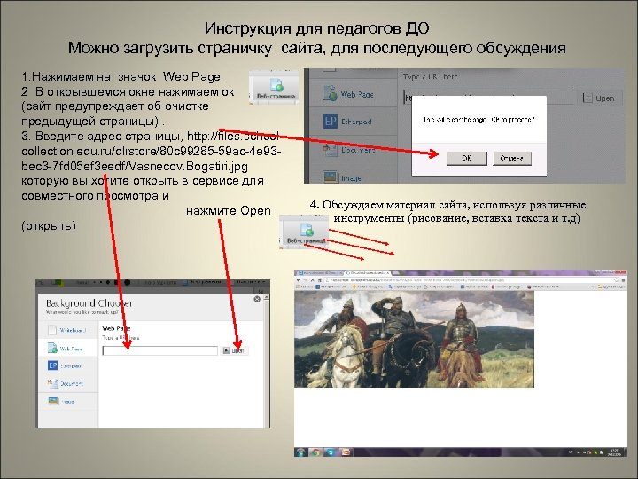The height and width of the screenshot is (479, 638).
Task: Click the browser stop loading button
Action: coord(312,280)
